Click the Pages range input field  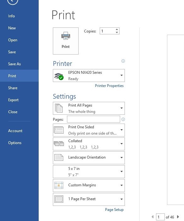(x=93, y=119)
